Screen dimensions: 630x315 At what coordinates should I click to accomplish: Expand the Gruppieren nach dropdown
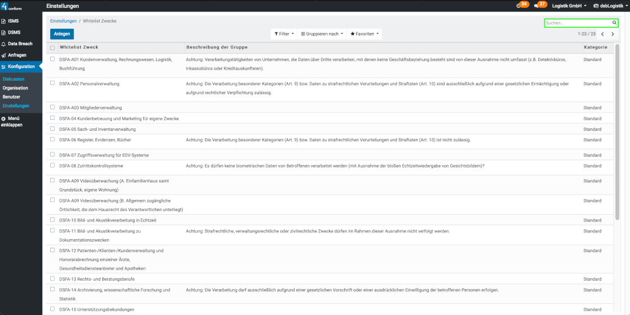(322, 34)
